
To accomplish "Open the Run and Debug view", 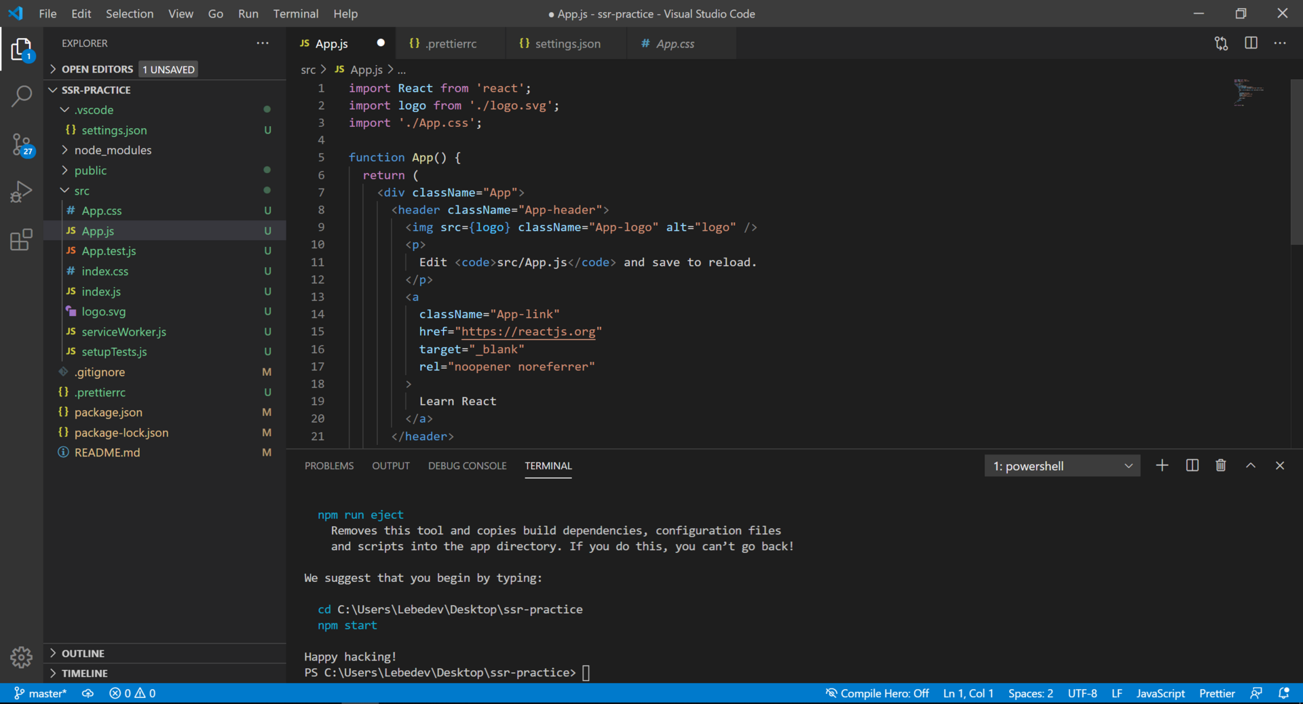I will 22,191.
